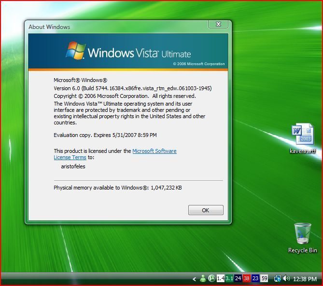Close the About Windows dialog
323x286 pixels.
218,24
